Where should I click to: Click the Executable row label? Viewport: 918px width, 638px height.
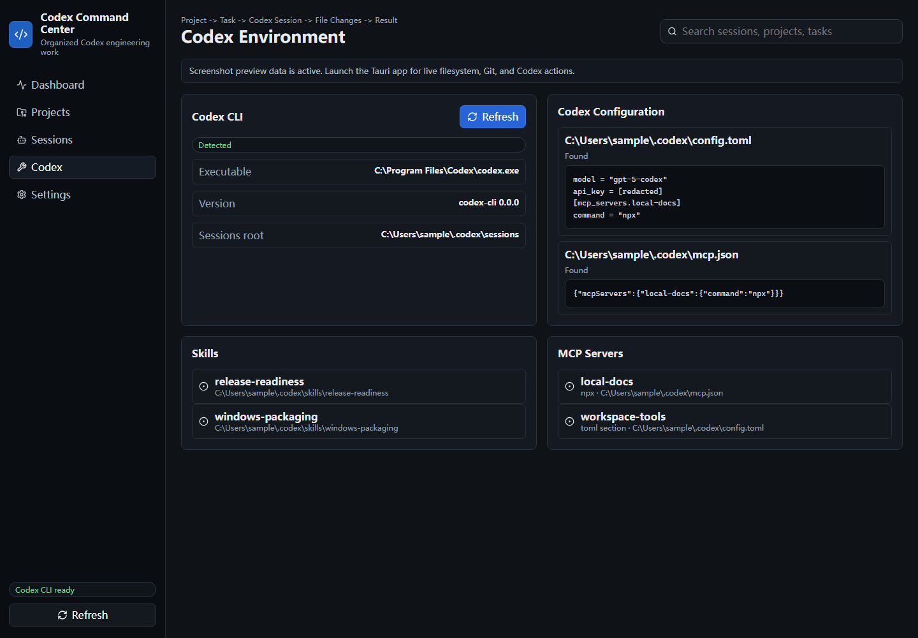point(225,172)
